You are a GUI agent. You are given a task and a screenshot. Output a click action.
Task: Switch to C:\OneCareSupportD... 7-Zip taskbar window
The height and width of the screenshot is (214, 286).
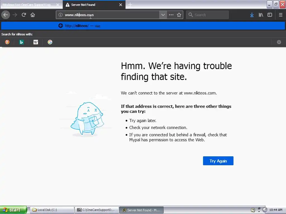coord(97,210)
